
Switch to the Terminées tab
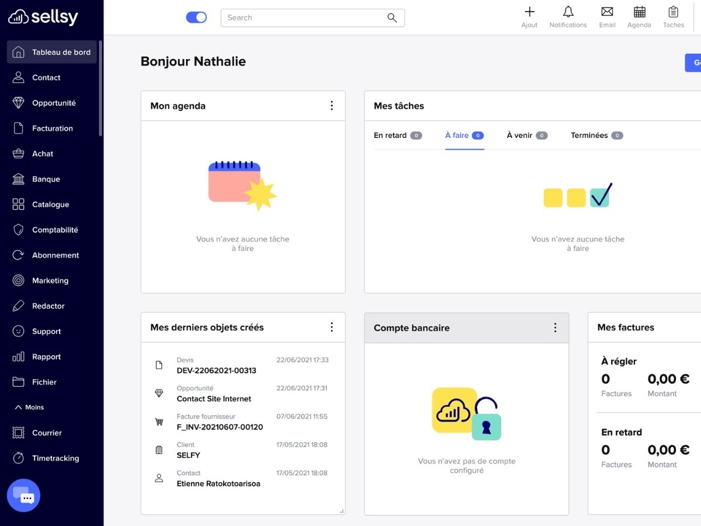(x=597, y=136)
